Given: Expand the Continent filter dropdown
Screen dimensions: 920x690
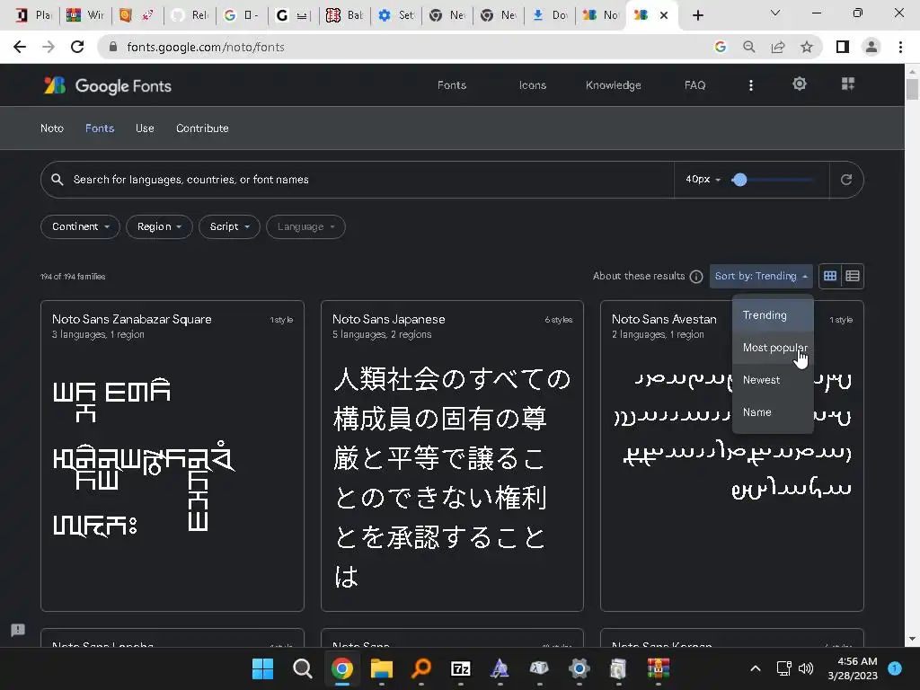Looking at the screenshot, I should coord(80,226).
